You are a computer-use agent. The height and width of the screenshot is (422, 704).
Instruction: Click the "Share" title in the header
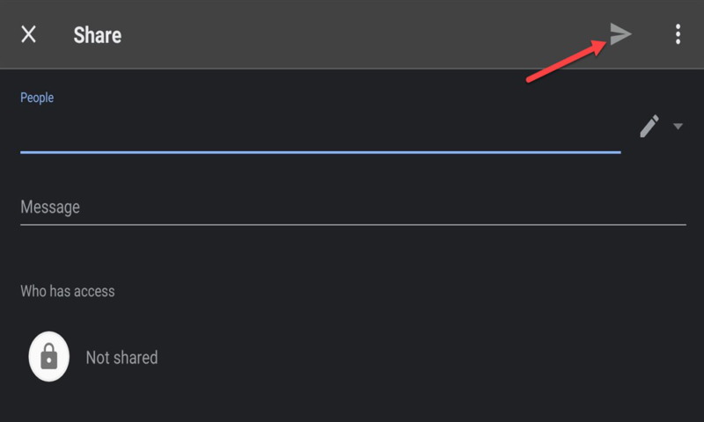coord(98,35)
